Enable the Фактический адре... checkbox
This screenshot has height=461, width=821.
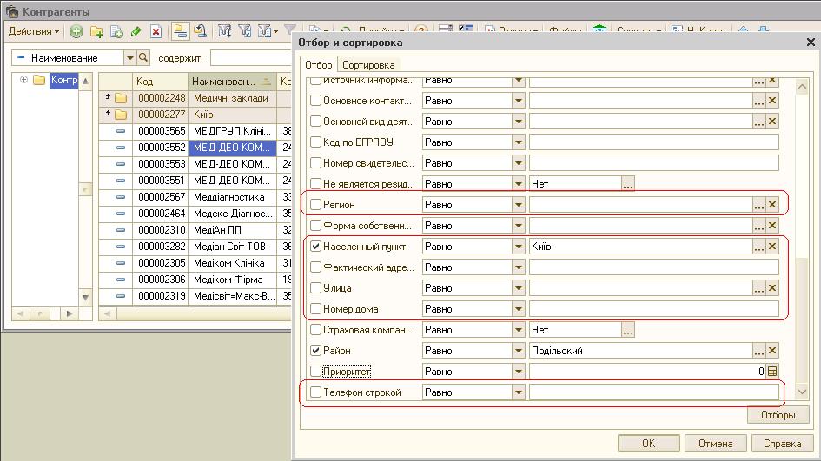coord(315,267)
